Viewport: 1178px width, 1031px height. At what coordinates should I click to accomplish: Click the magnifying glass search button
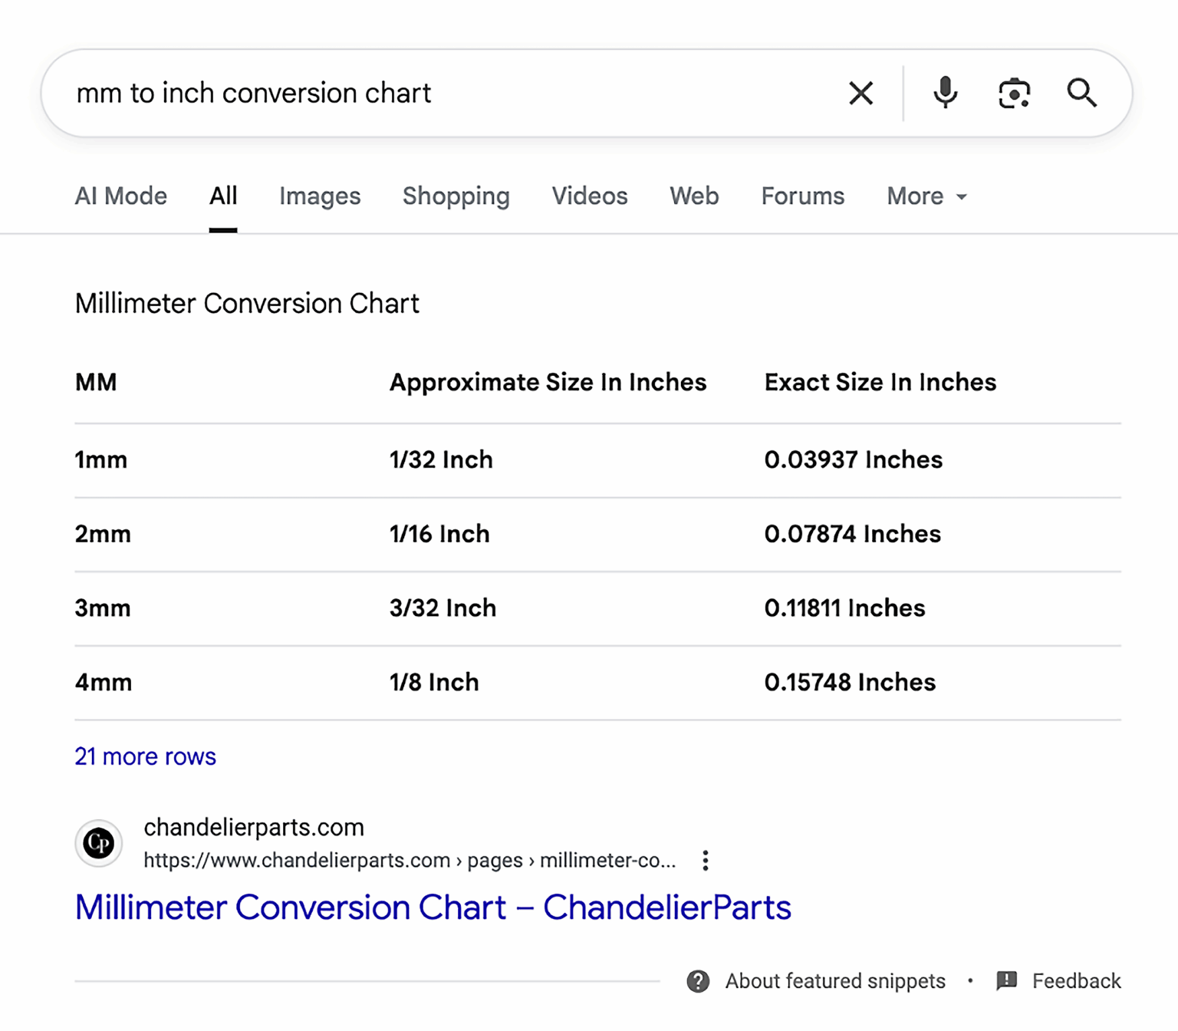(1081, 93)
